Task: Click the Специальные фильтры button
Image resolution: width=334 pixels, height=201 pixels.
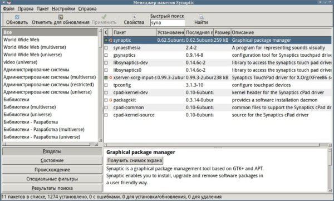Action: click(x=52, y=179)
